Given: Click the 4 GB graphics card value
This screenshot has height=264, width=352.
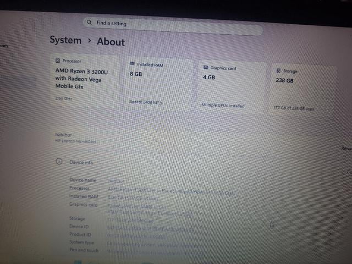Looking at the screenshot, I should [209, 77].
